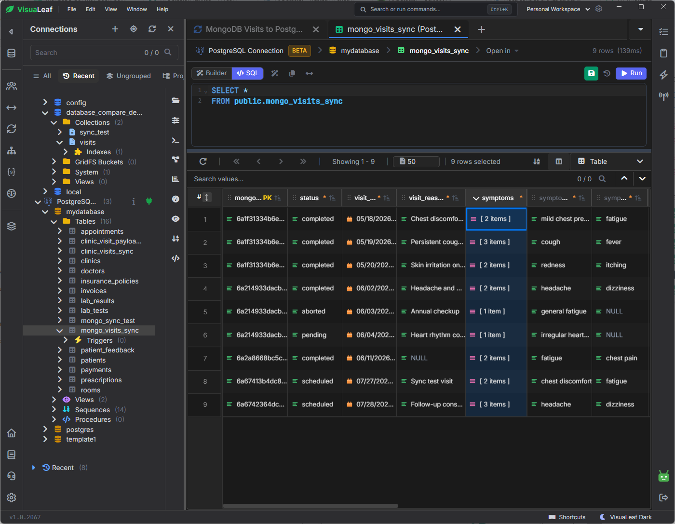Open the clipboard icon in right sidebar
The width and height of the screenshot is (675, 524).
coord(663,53)
